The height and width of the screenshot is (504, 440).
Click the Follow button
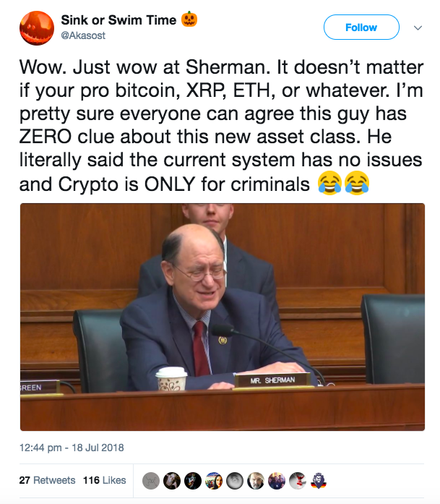pos(361,27)
